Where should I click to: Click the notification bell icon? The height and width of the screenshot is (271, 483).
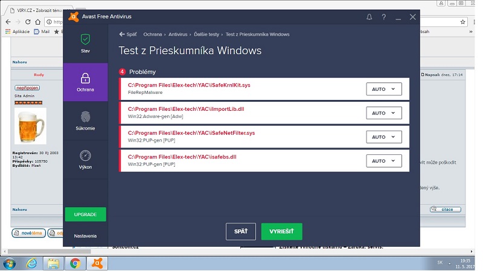(369, 17)
